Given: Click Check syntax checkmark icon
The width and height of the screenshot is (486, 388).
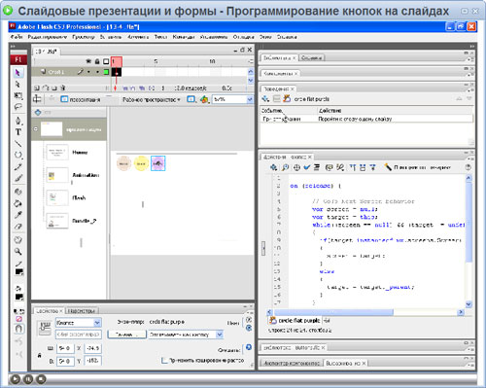Looking at the screenshot, I should [x=306, y=167].
